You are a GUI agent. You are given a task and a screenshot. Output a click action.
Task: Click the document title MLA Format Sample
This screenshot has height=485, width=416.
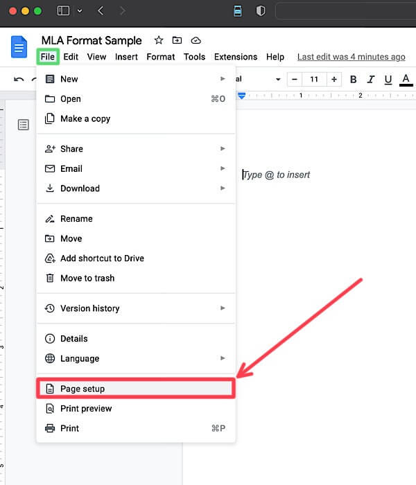coord(92,40)
